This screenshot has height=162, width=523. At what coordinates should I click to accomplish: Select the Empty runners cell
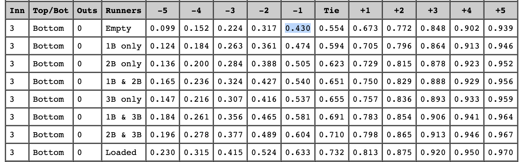coord(118,28)
